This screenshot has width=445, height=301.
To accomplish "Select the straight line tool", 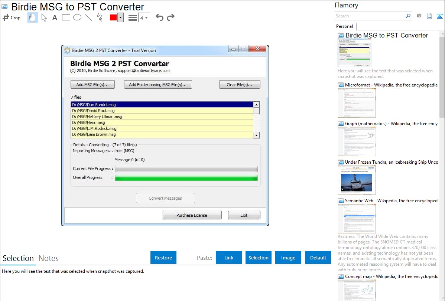I will point(88,17).
